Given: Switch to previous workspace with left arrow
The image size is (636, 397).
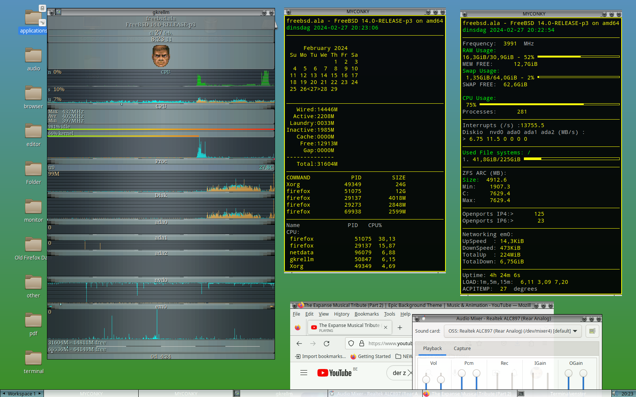Looking at the screenshot, I should click(x=3, y=394).
